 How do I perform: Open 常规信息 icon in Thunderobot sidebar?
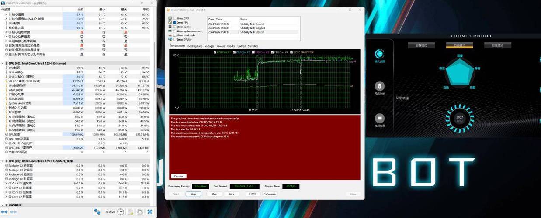379,119
